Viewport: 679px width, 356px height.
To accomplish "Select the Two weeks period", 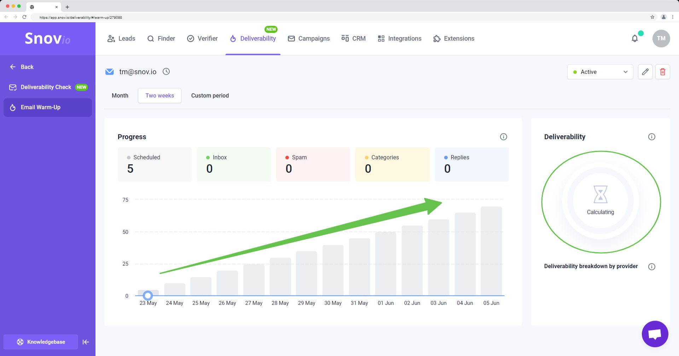I will [159, 96].
